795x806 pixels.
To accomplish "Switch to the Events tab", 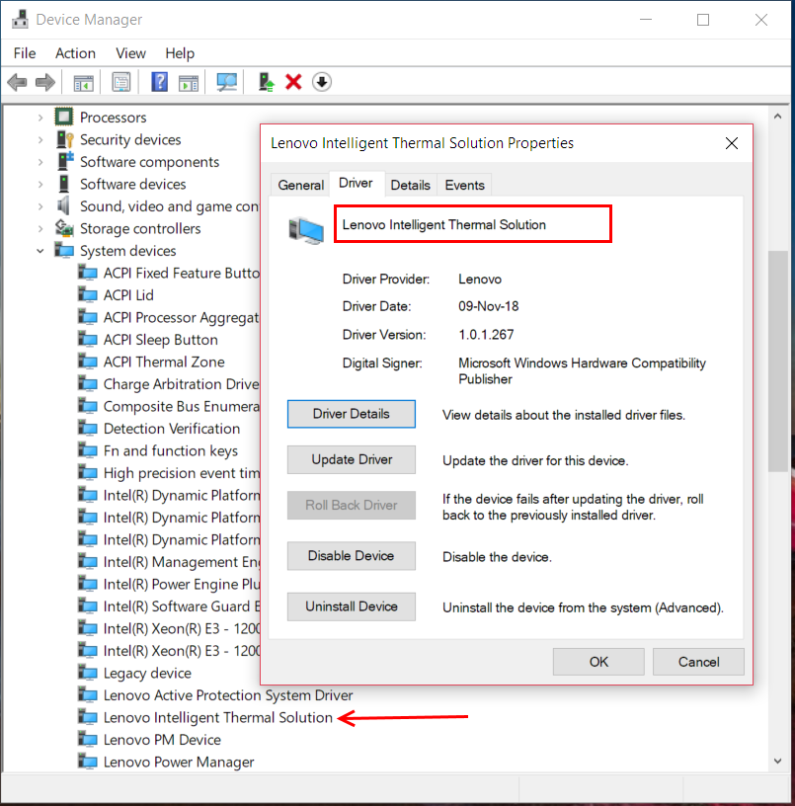I will click(464, 185).
